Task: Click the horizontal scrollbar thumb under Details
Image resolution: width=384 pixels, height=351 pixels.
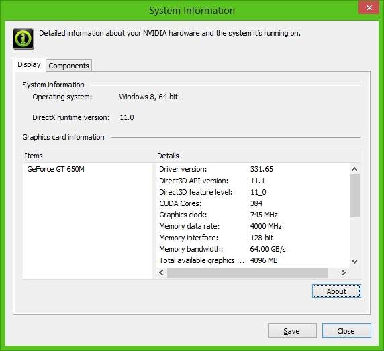Action: pos(248,272)
